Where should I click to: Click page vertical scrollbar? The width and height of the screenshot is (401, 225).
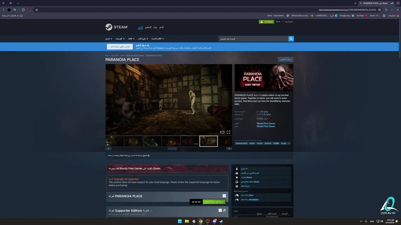400,39
